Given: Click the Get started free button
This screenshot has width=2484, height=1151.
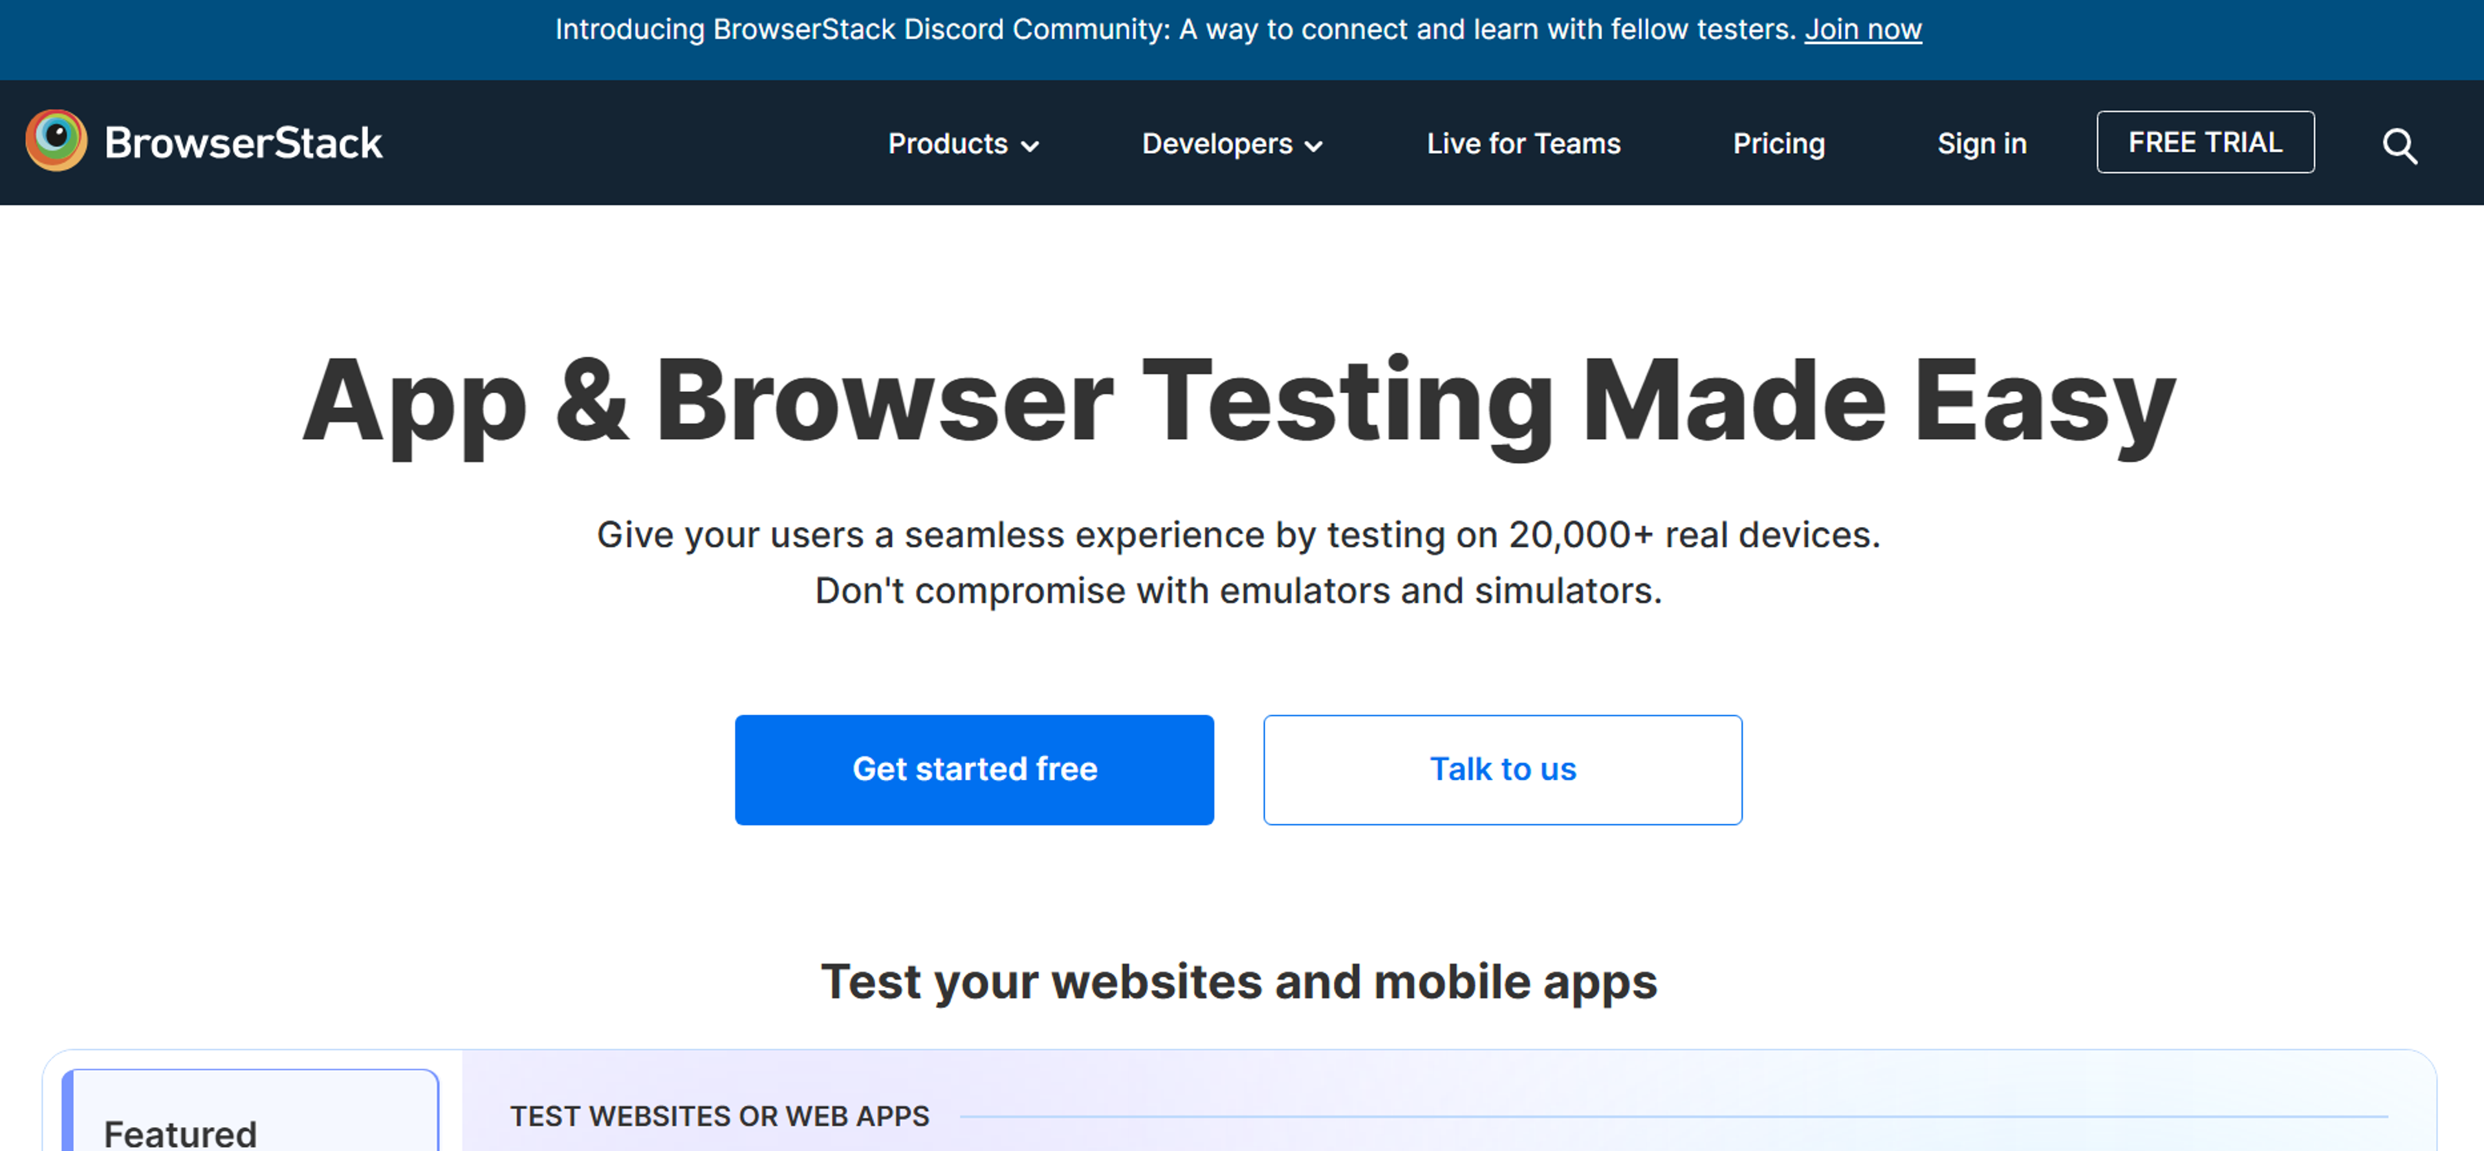Looking at the screenshot, I should coord(974,769).
